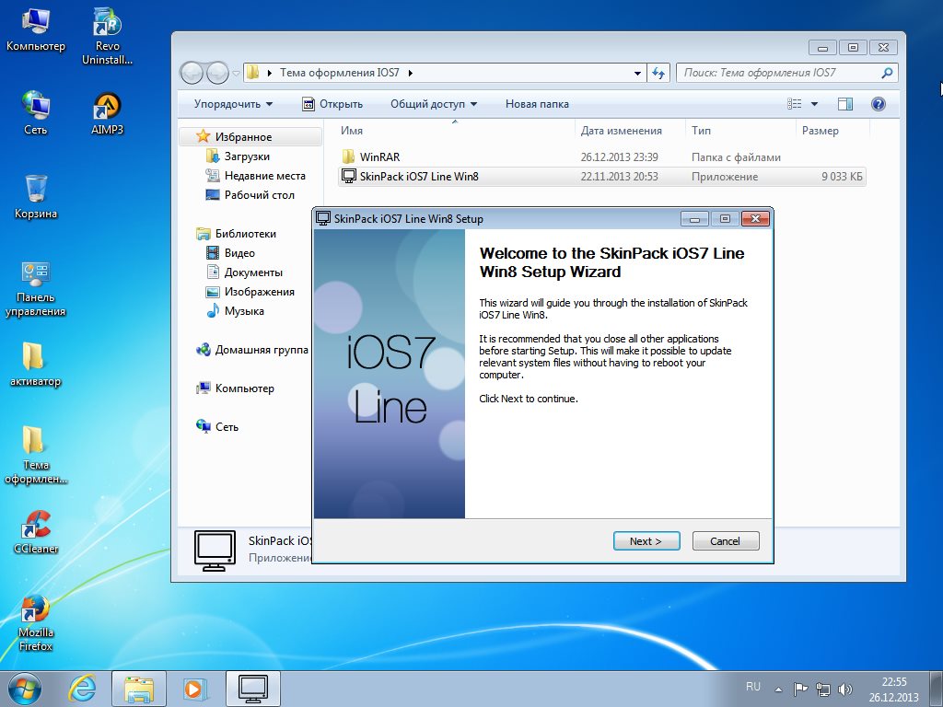Image resolution: width=943 pixels, height=707 pixels.
Task: Click into the Поиск search field
Action: [779, 73]
